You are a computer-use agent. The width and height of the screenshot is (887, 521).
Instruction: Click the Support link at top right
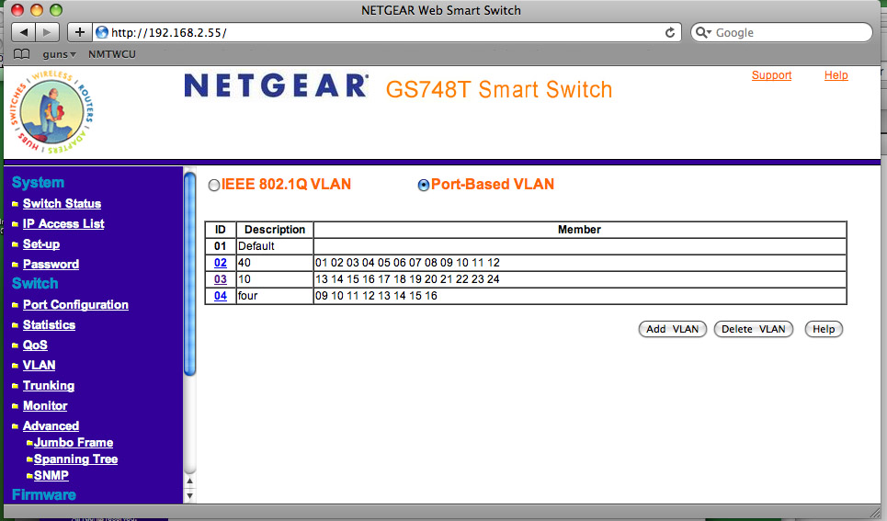click(x=771, y=75)
